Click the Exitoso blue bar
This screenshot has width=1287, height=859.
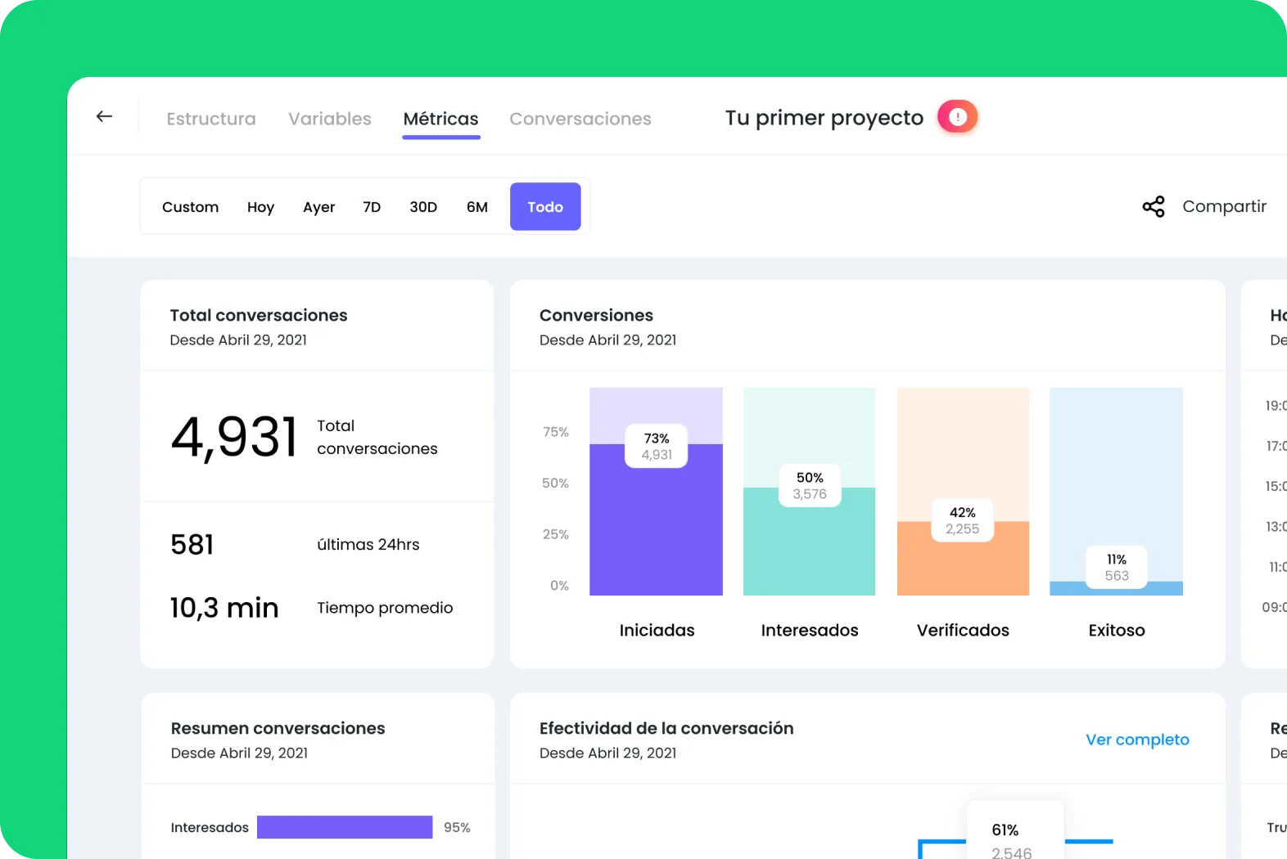pos(1116,588)
